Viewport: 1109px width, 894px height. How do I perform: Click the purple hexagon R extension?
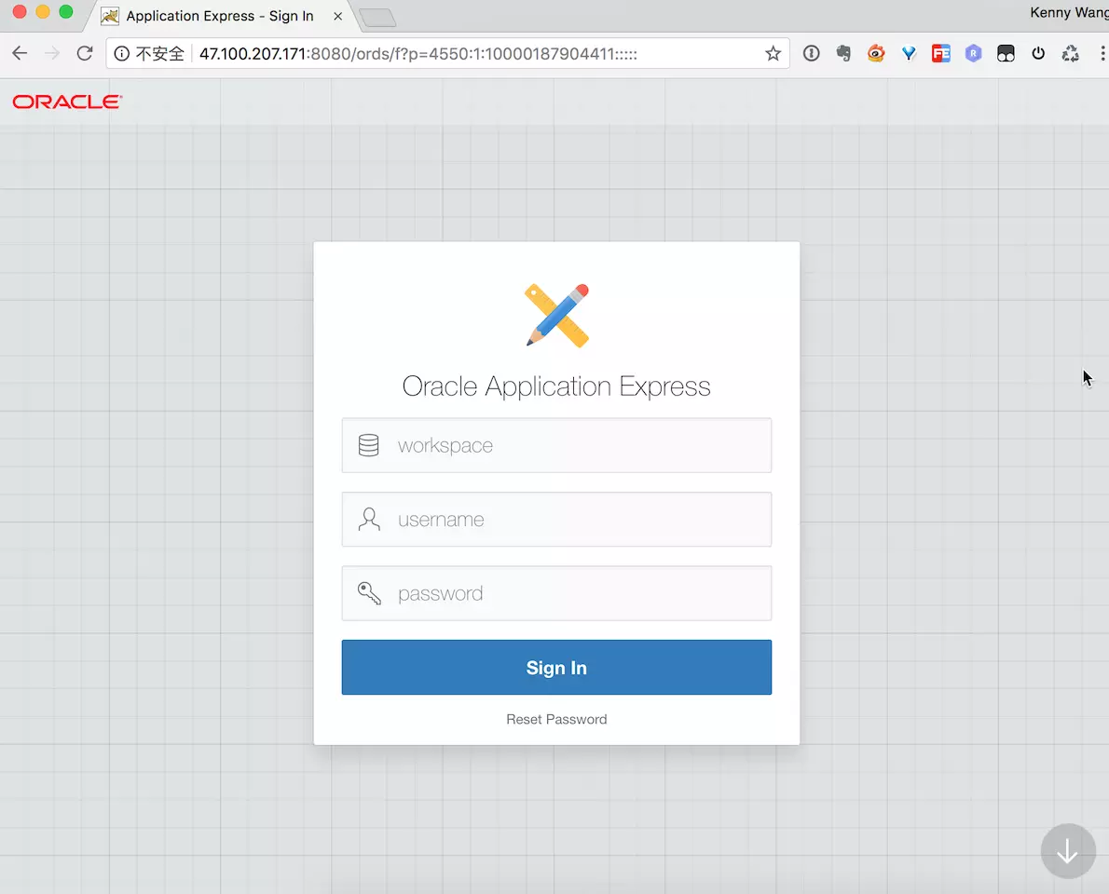tap(973, 53)
